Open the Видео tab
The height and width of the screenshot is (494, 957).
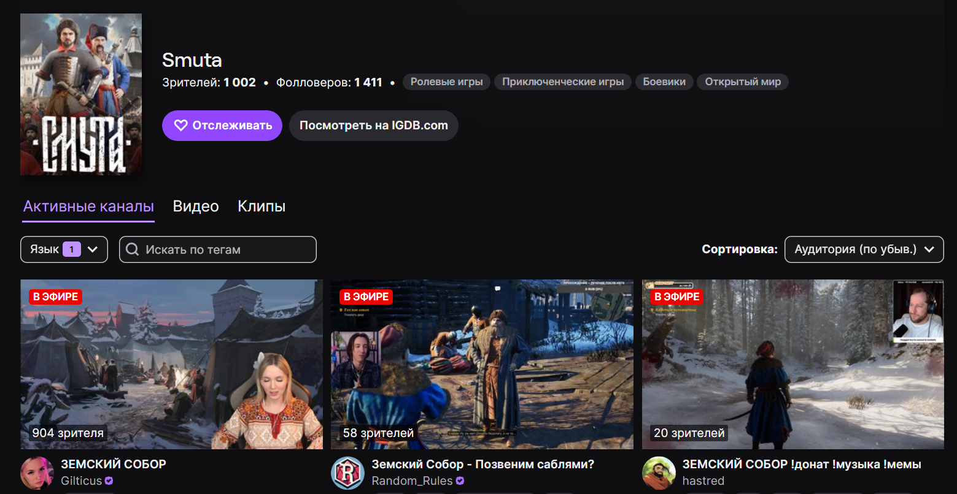(196, 207)
